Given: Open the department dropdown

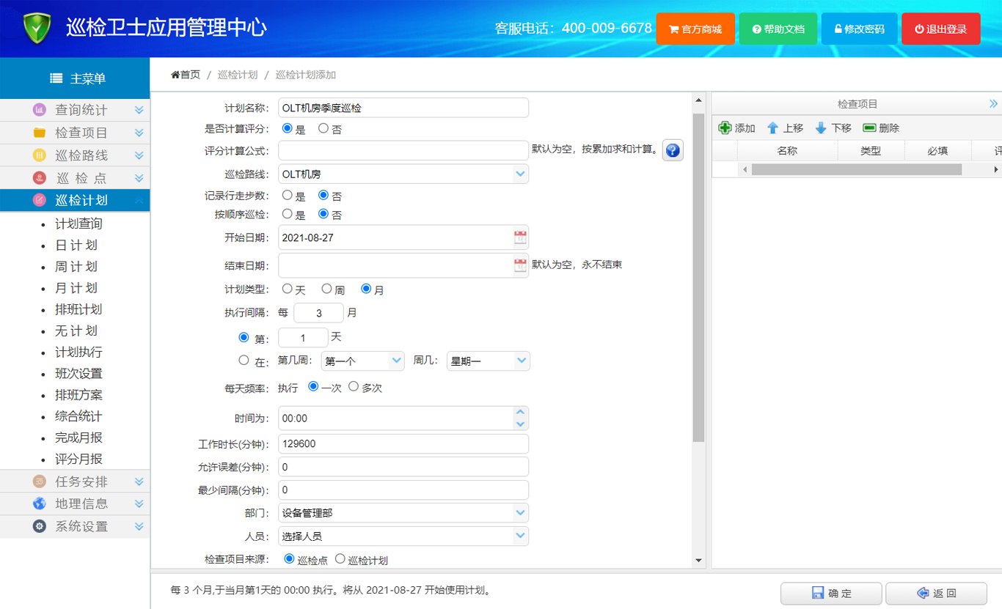Looking at the screenshot, I should click(520, 513).
